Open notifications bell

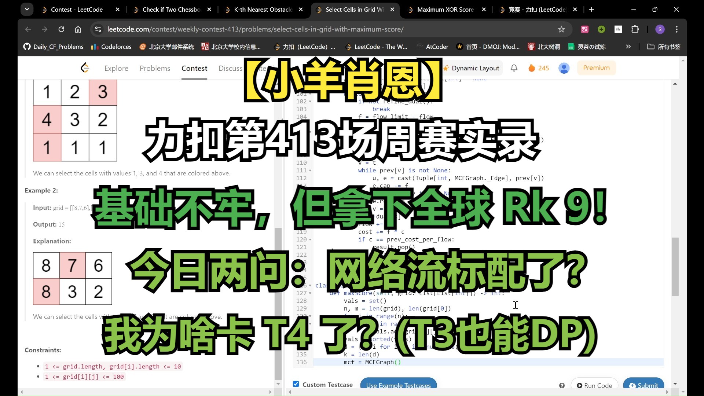tap(514, 68)
